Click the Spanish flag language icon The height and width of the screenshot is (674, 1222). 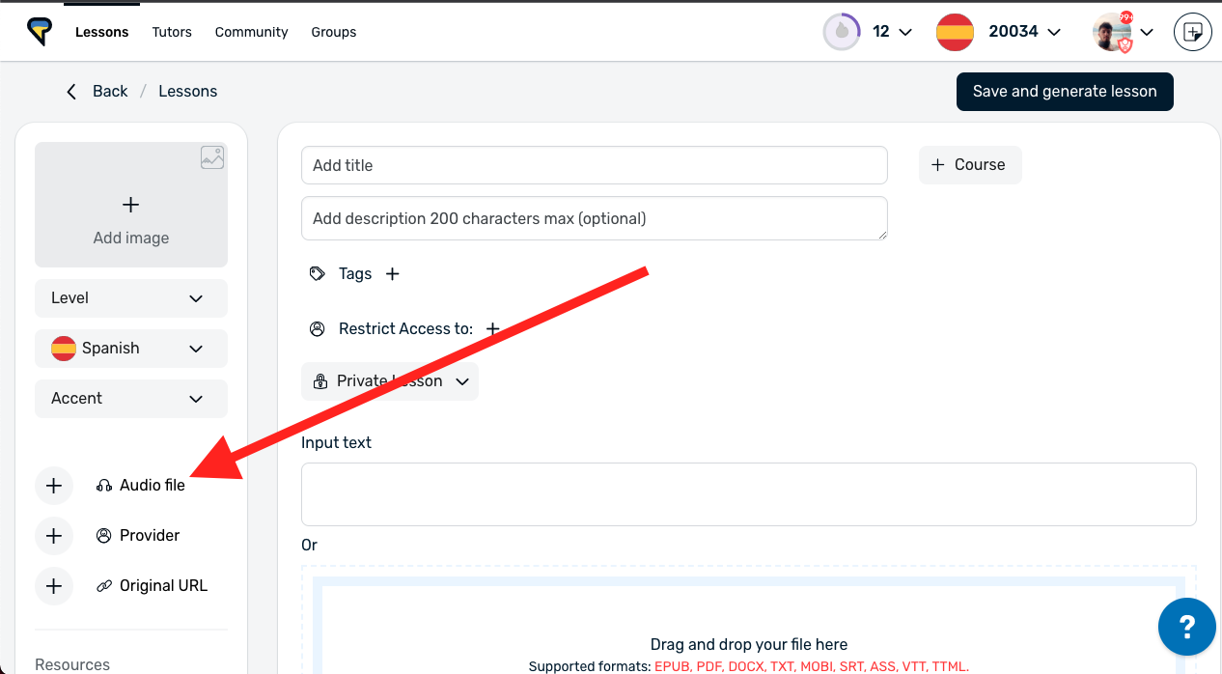[955, 32]
